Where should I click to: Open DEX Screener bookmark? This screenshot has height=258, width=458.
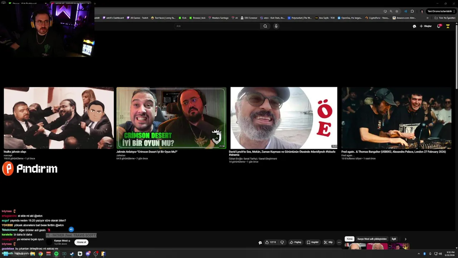pyautogui.click(x=249, y=18)
